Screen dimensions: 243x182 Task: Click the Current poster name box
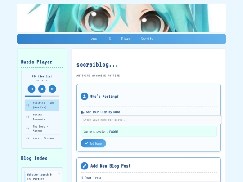148,131
